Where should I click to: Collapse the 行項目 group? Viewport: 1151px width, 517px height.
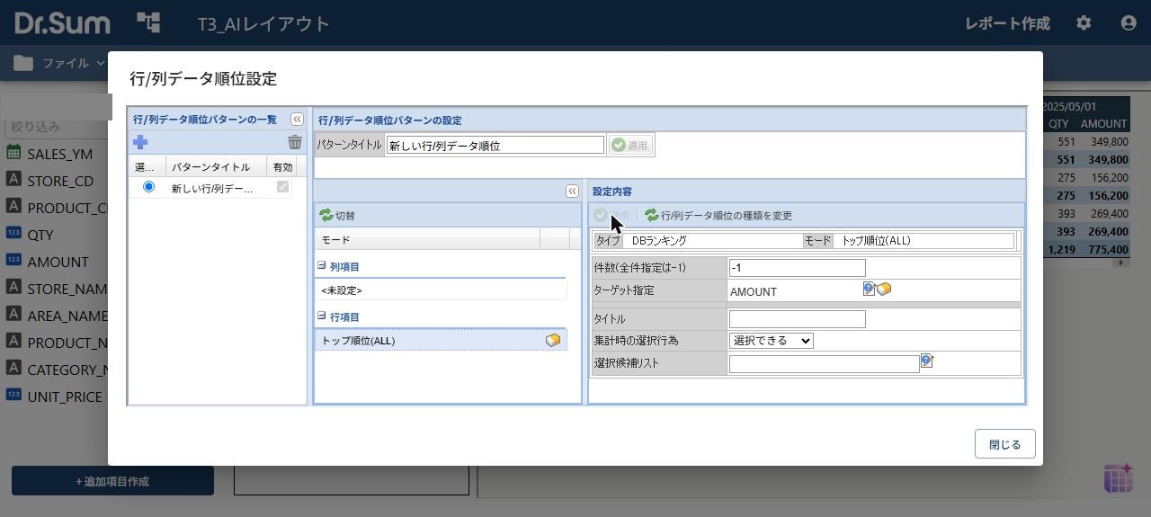(x=321, y=316)
